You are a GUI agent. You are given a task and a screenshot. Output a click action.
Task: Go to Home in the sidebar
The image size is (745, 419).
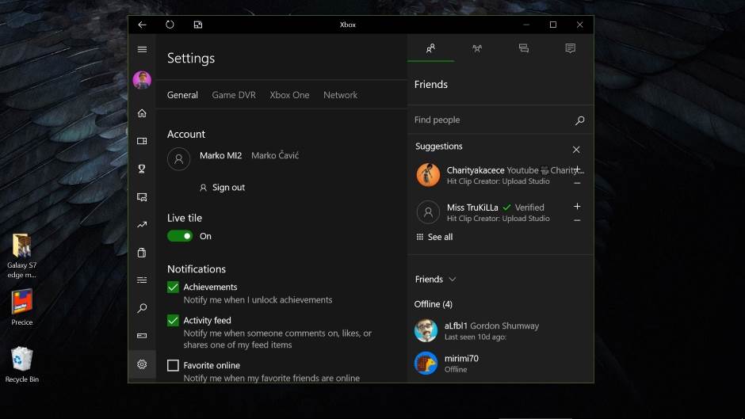142,113
